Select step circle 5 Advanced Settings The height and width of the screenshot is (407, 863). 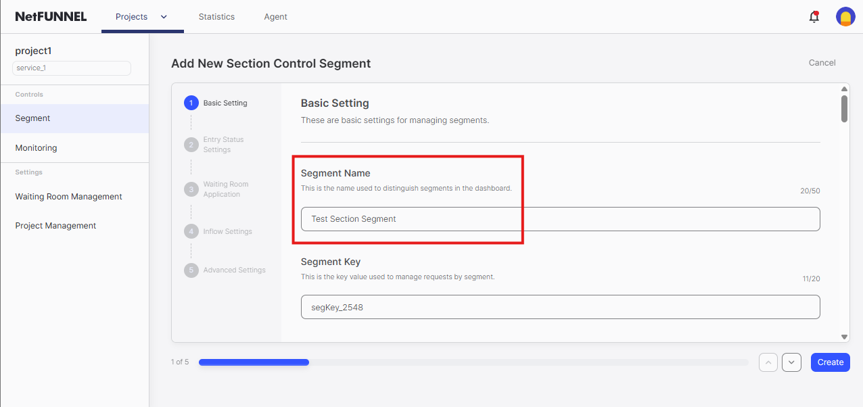pos(191,270)
